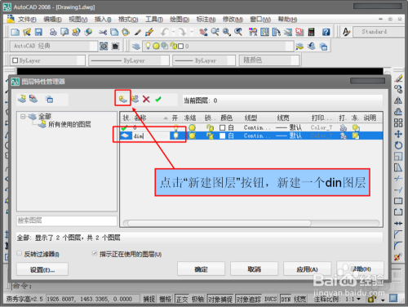Image resolution: width=408 pixels, height=307 pixels.
Task: Toggle the lightbulb On state of layer din
Action: pyautogui.click(x=176, y=136)
